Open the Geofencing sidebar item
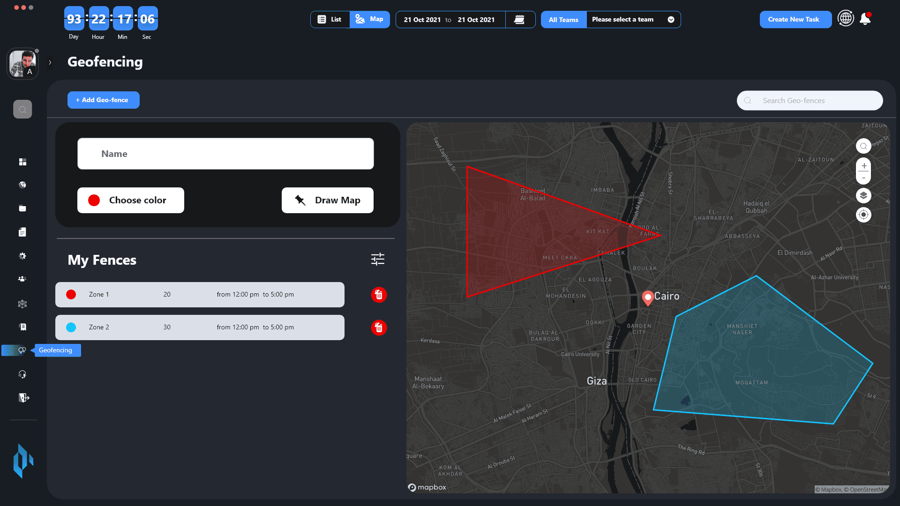This screenshot has width=900, height=506. point(22,350)
